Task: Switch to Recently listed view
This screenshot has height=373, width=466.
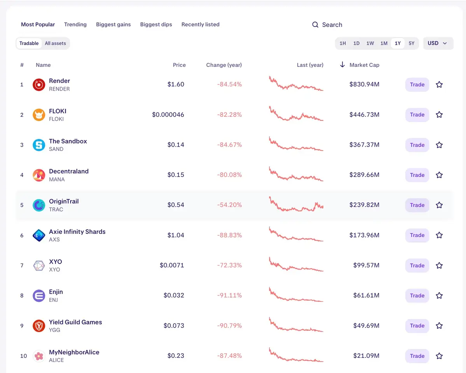Action: 200,25
